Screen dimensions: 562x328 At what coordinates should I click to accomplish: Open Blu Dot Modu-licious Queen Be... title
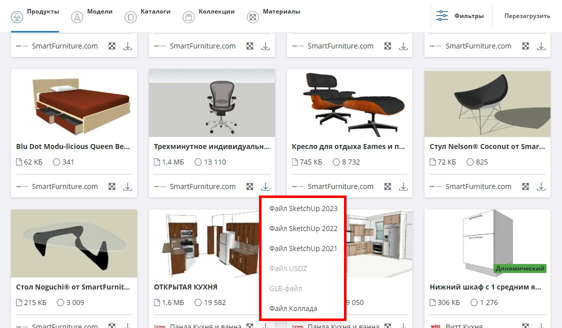73,146
